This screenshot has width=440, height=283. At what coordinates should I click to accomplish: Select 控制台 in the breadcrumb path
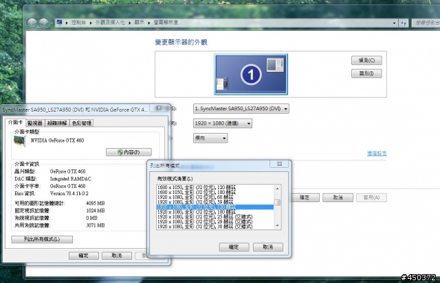(78, 23)
